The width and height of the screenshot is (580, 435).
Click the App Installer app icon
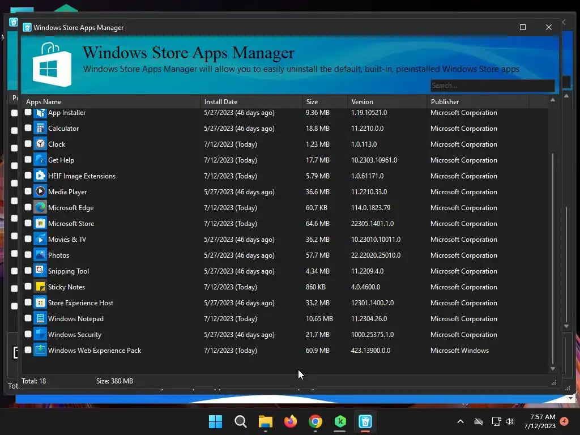40,113
